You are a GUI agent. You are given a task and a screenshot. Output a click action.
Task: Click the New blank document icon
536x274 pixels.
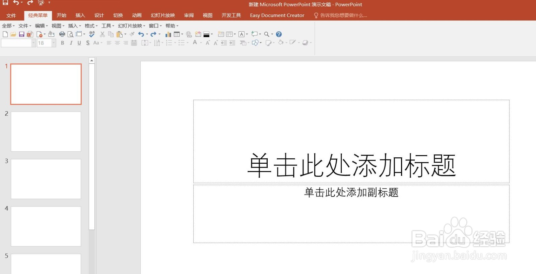[5, 34]
